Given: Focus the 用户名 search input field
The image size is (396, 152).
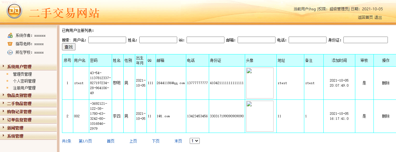Looking at the screenshot, I should point(107,40).
